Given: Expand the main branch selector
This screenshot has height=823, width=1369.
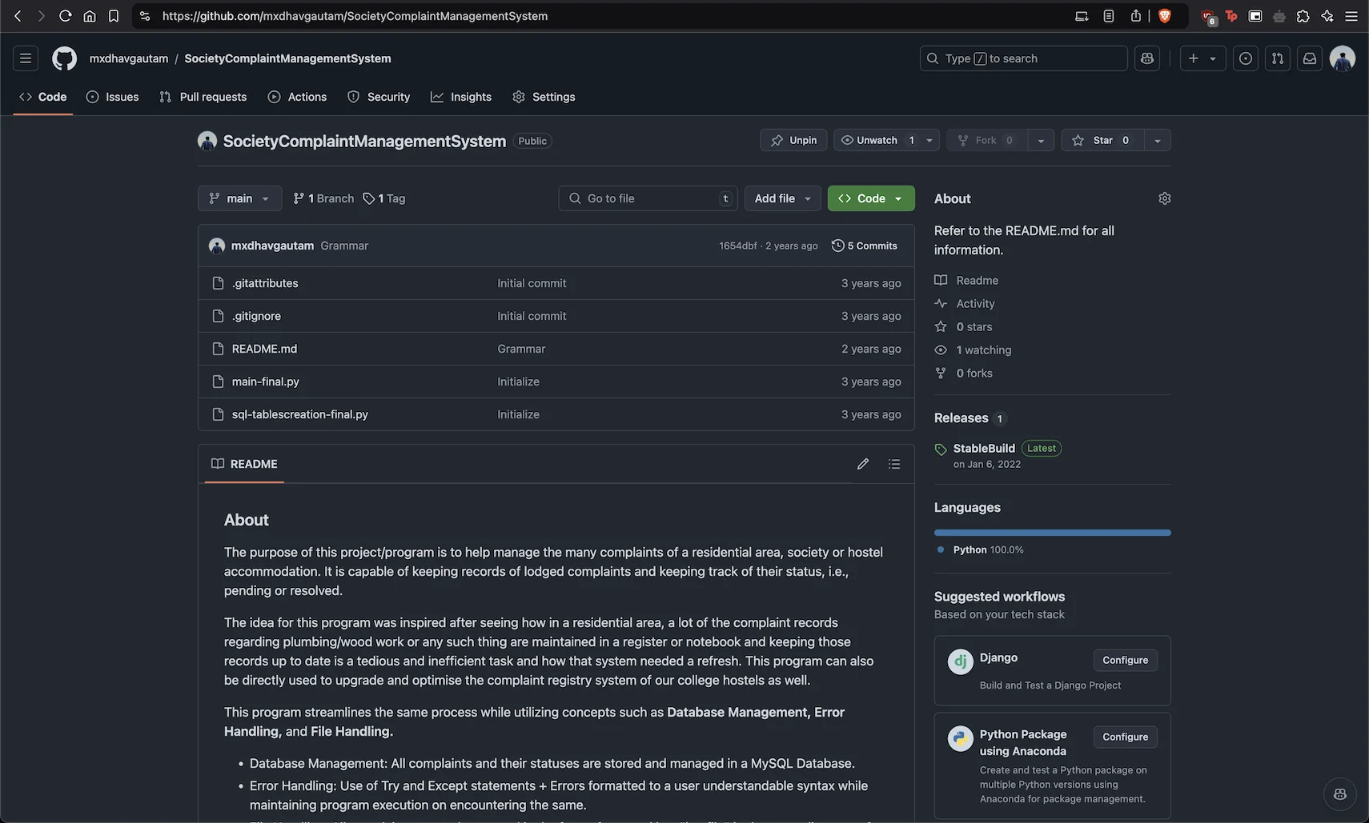Looking at the screenshot, I should click(x=239, y=198).
